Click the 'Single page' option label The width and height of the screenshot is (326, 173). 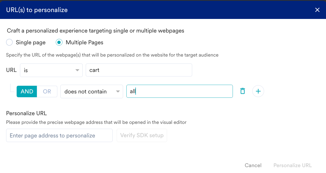pos(31,42)
